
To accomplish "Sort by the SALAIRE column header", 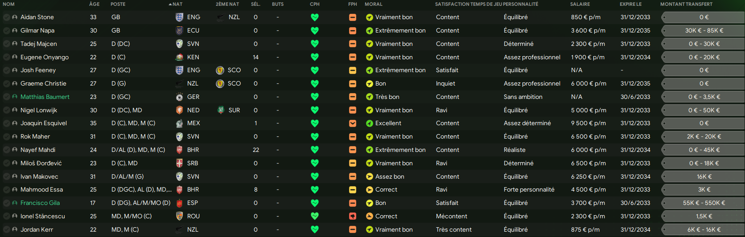I will tap(580, 4).
